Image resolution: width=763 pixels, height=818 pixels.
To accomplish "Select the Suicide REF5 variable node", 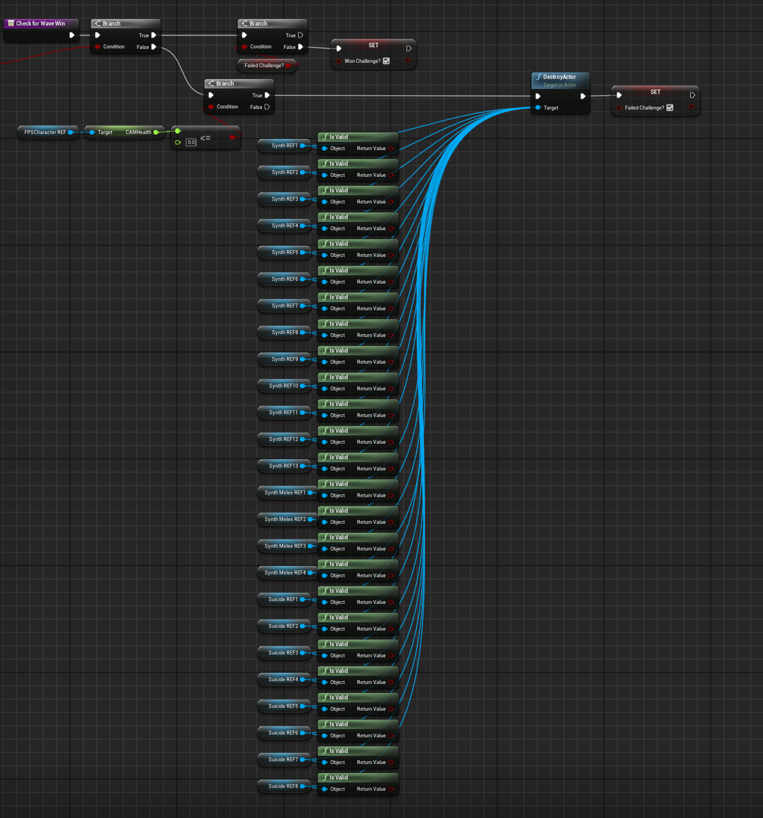I will point(283,706).
